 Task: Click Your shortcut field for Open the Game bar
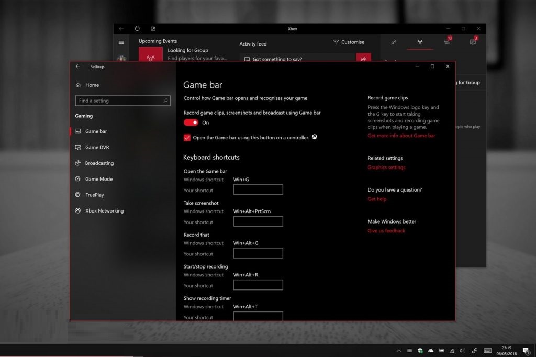coord(258,189)
